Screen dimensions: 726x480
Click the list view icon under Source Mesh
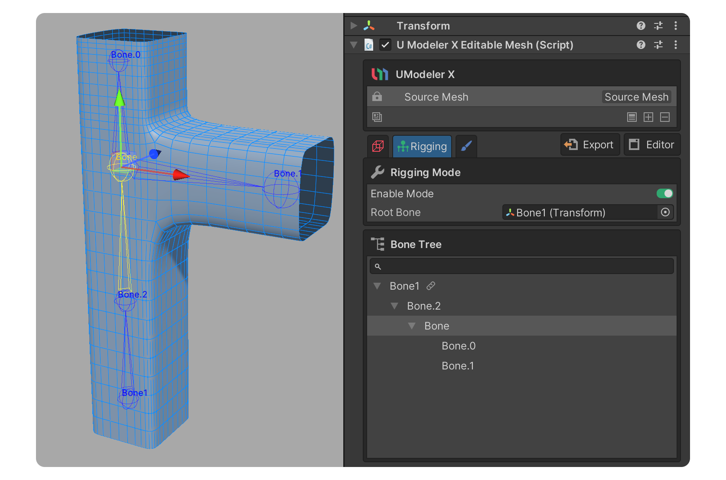tap(632, 117)
